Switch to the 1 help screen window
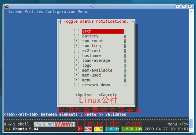The height and width of the screenshot is (135, 196). 55,124
